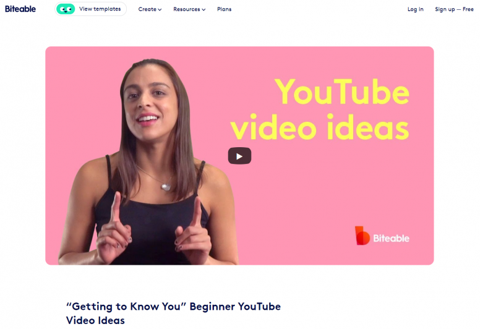Click 'Video Ideas' on heading's second line

pos(95,320)
